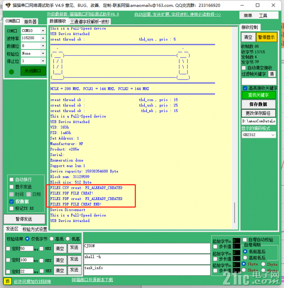Viewport: 284px width, 288px height.
Task: Open the 菜单 menu
Action: (248, 16)
